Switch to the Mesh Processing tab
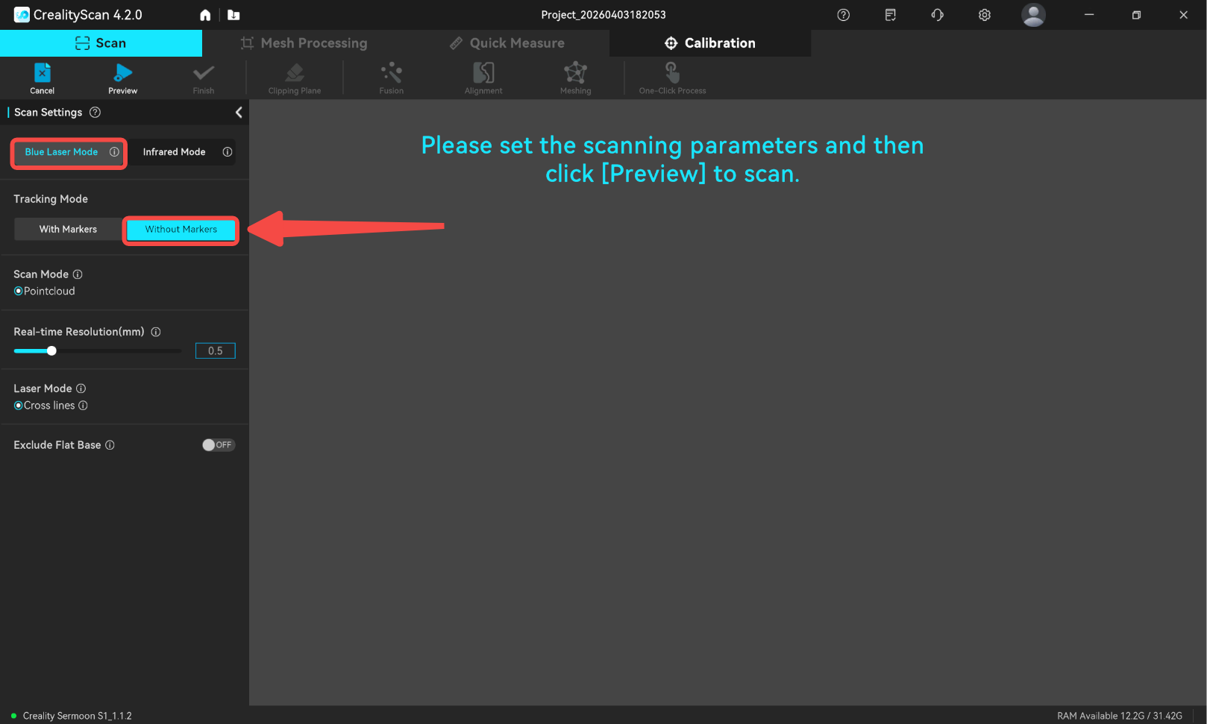1207x724 pixels. tap(304, 43)
